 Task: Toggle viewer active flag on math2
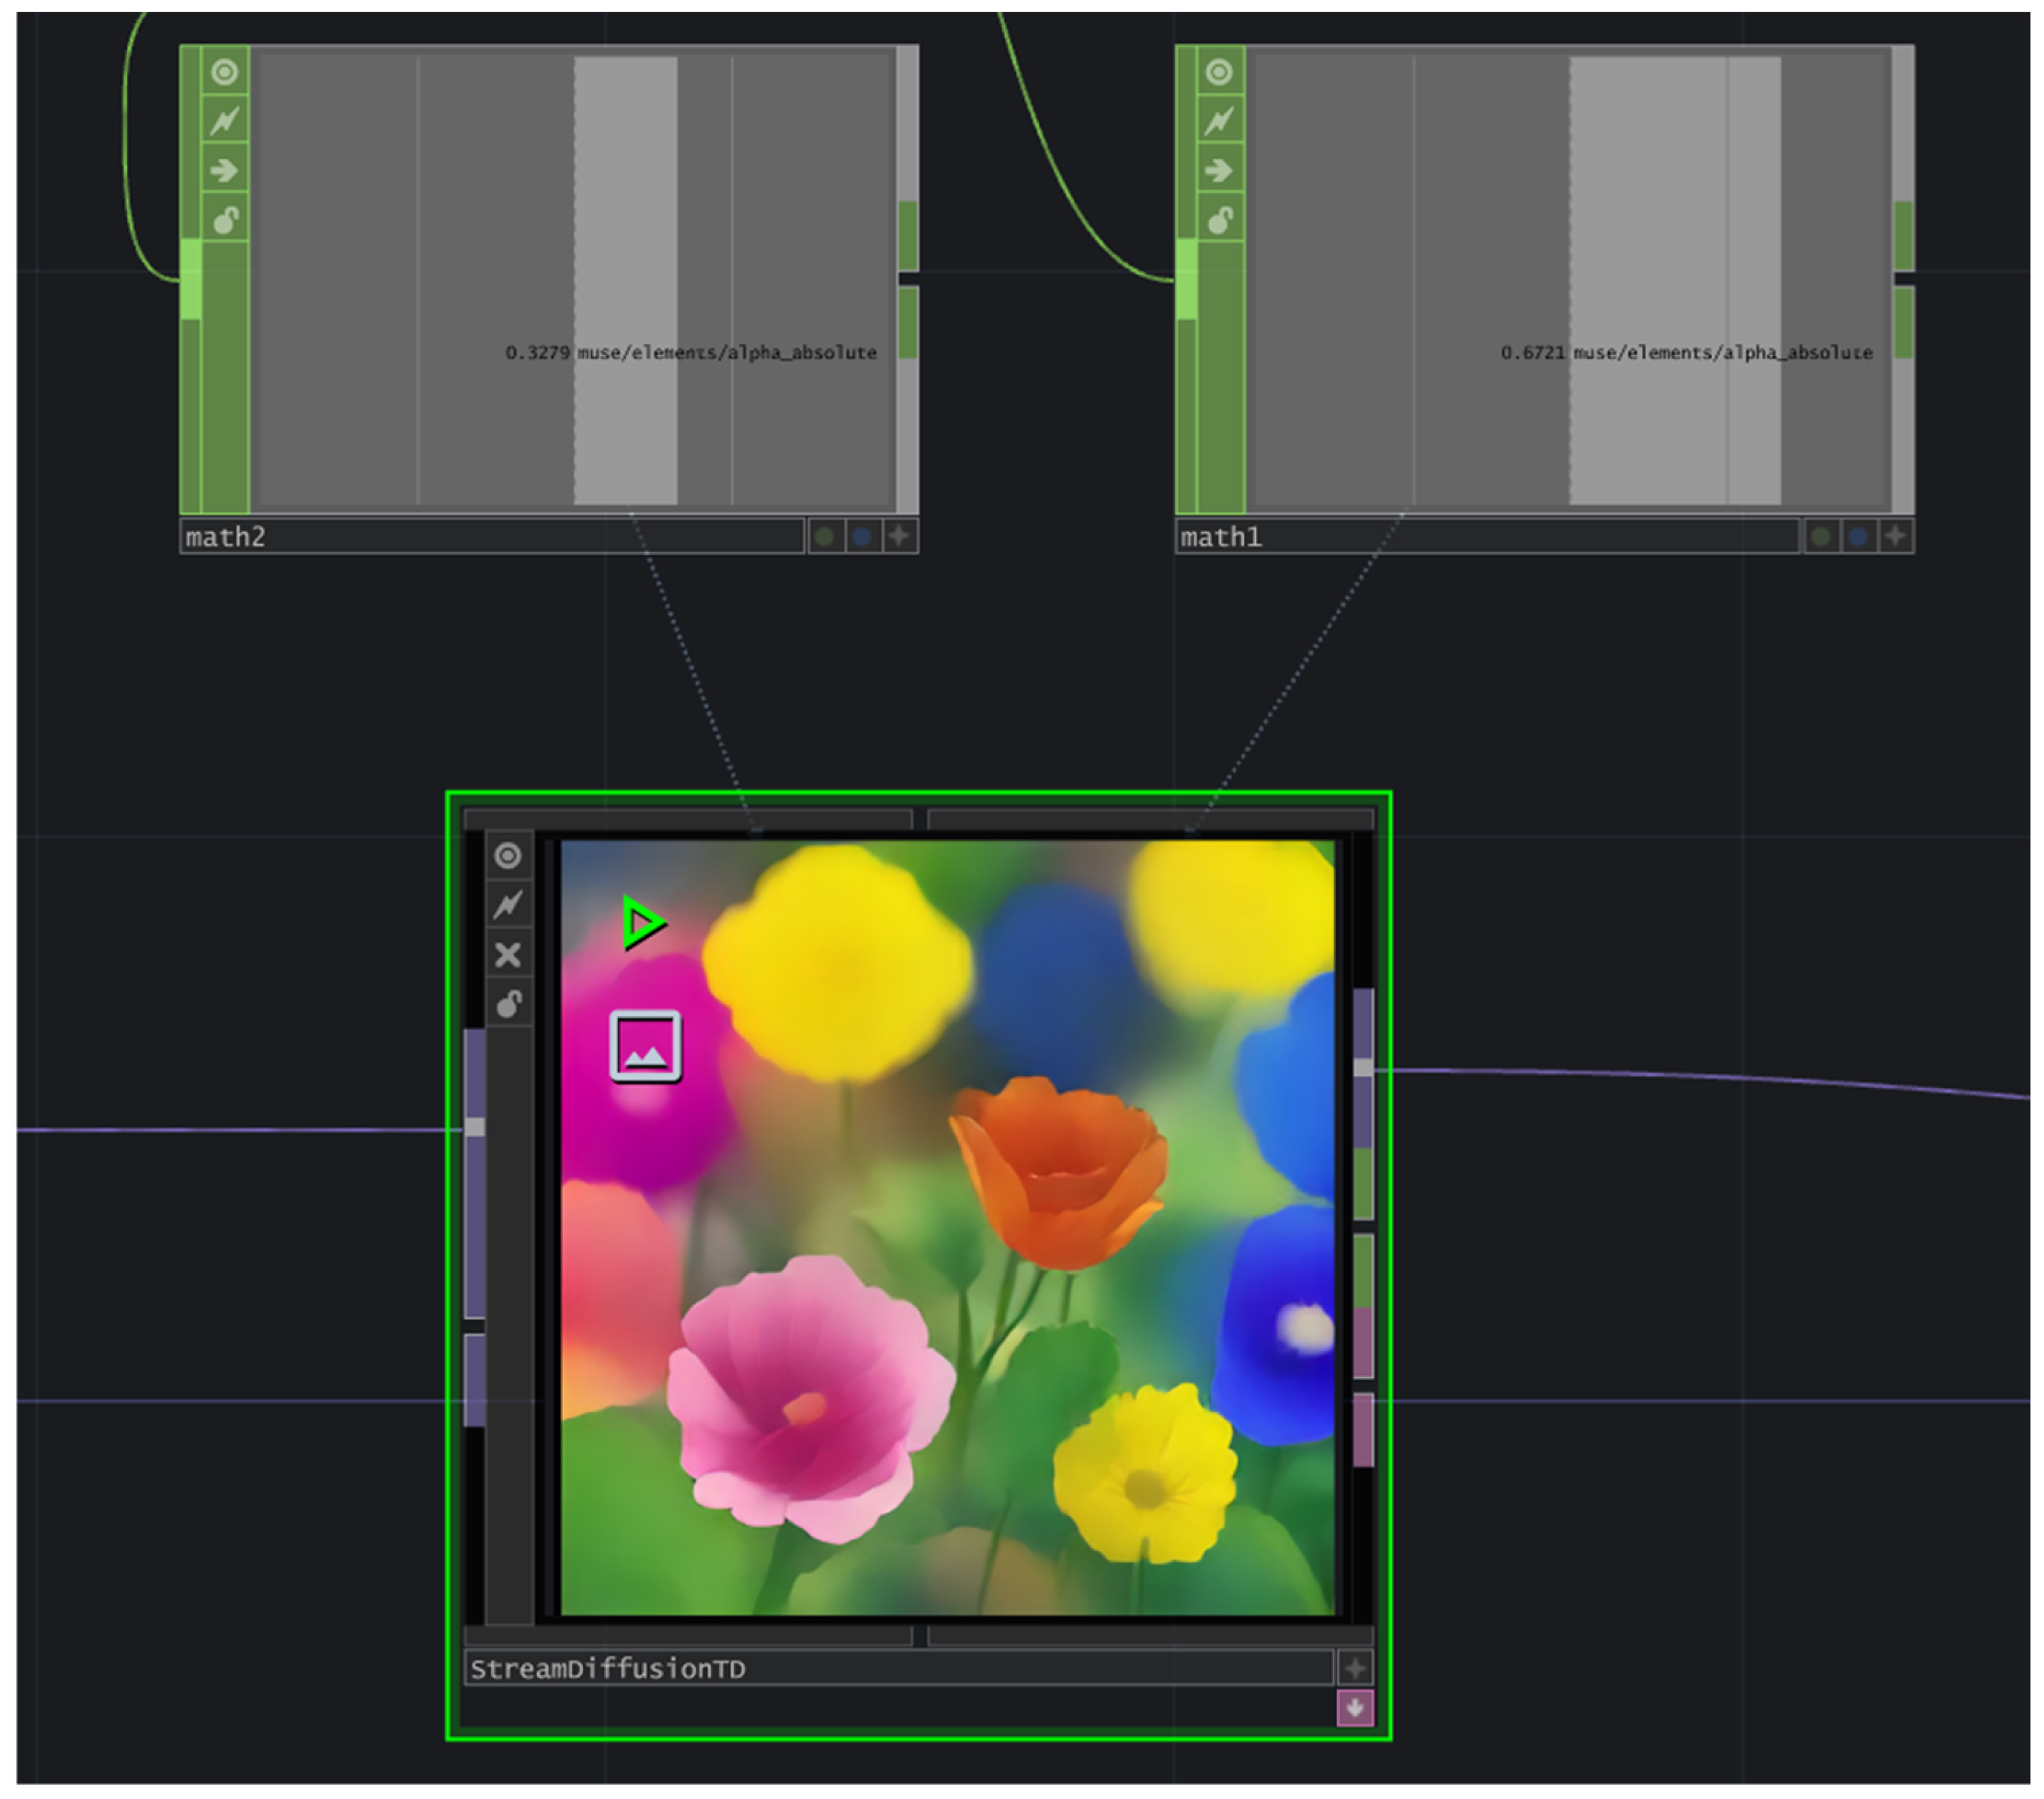click(x=225, y=72)
